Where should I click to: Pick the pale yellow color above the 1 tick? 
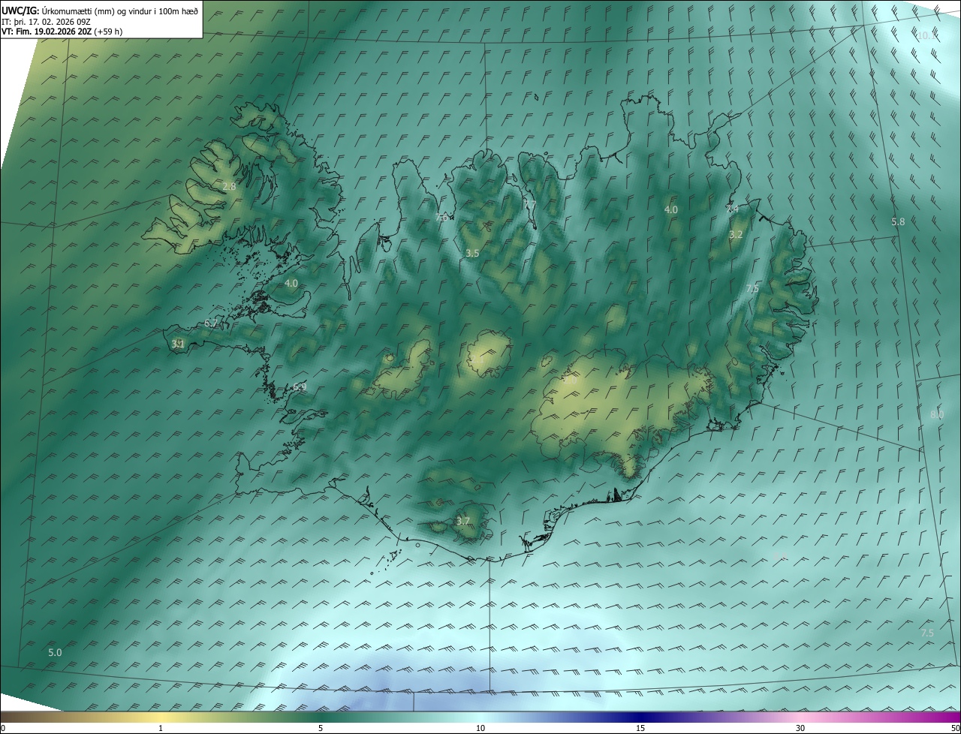pyautogui.click(x=161, y=717)
